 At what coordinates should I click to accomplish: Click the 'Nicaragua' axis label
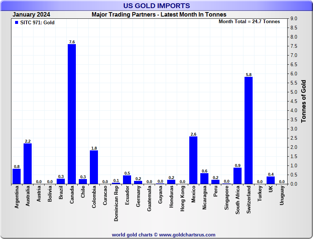coord(204,197)
